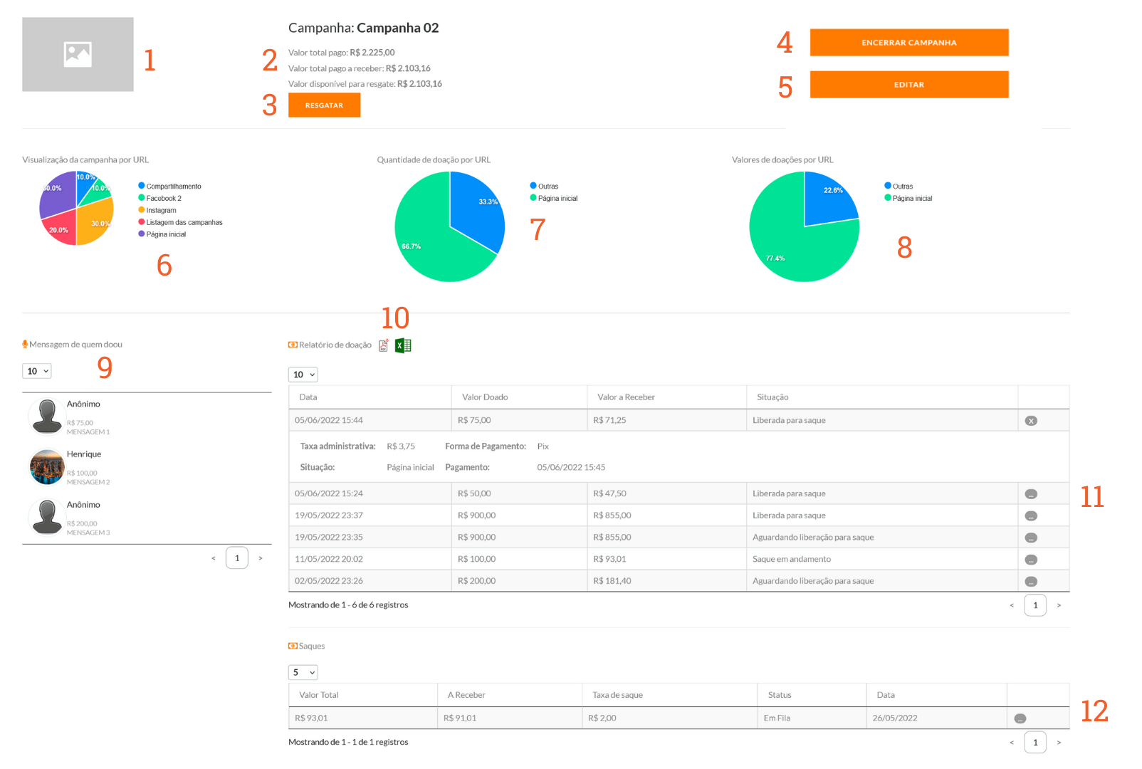This screenshot has height=769, width=1142.
Task: Collapse the 05/06/2022 15:44 donation details
Action: point(1030,421)
